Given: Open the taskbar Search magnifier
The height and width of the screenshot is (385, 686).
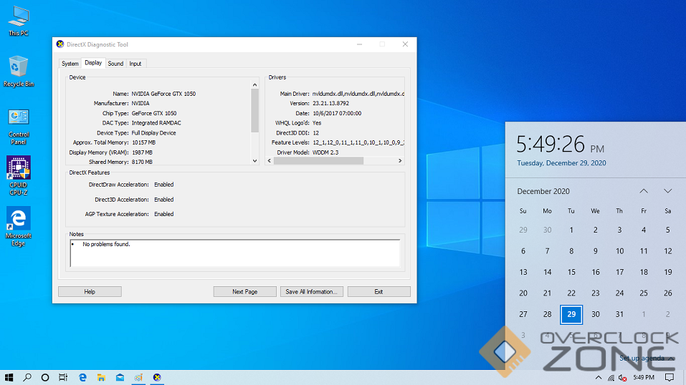Looking at the screenshot, I should click(x=27, y=377).
